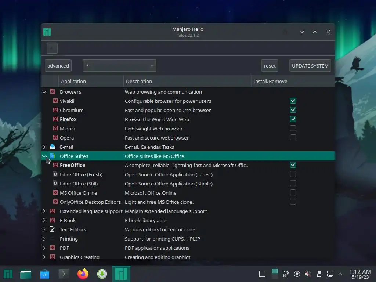Viewport: 376px width, 282px height.
Task: Click the Vivaldi row icon
Action: coord(55,101)
